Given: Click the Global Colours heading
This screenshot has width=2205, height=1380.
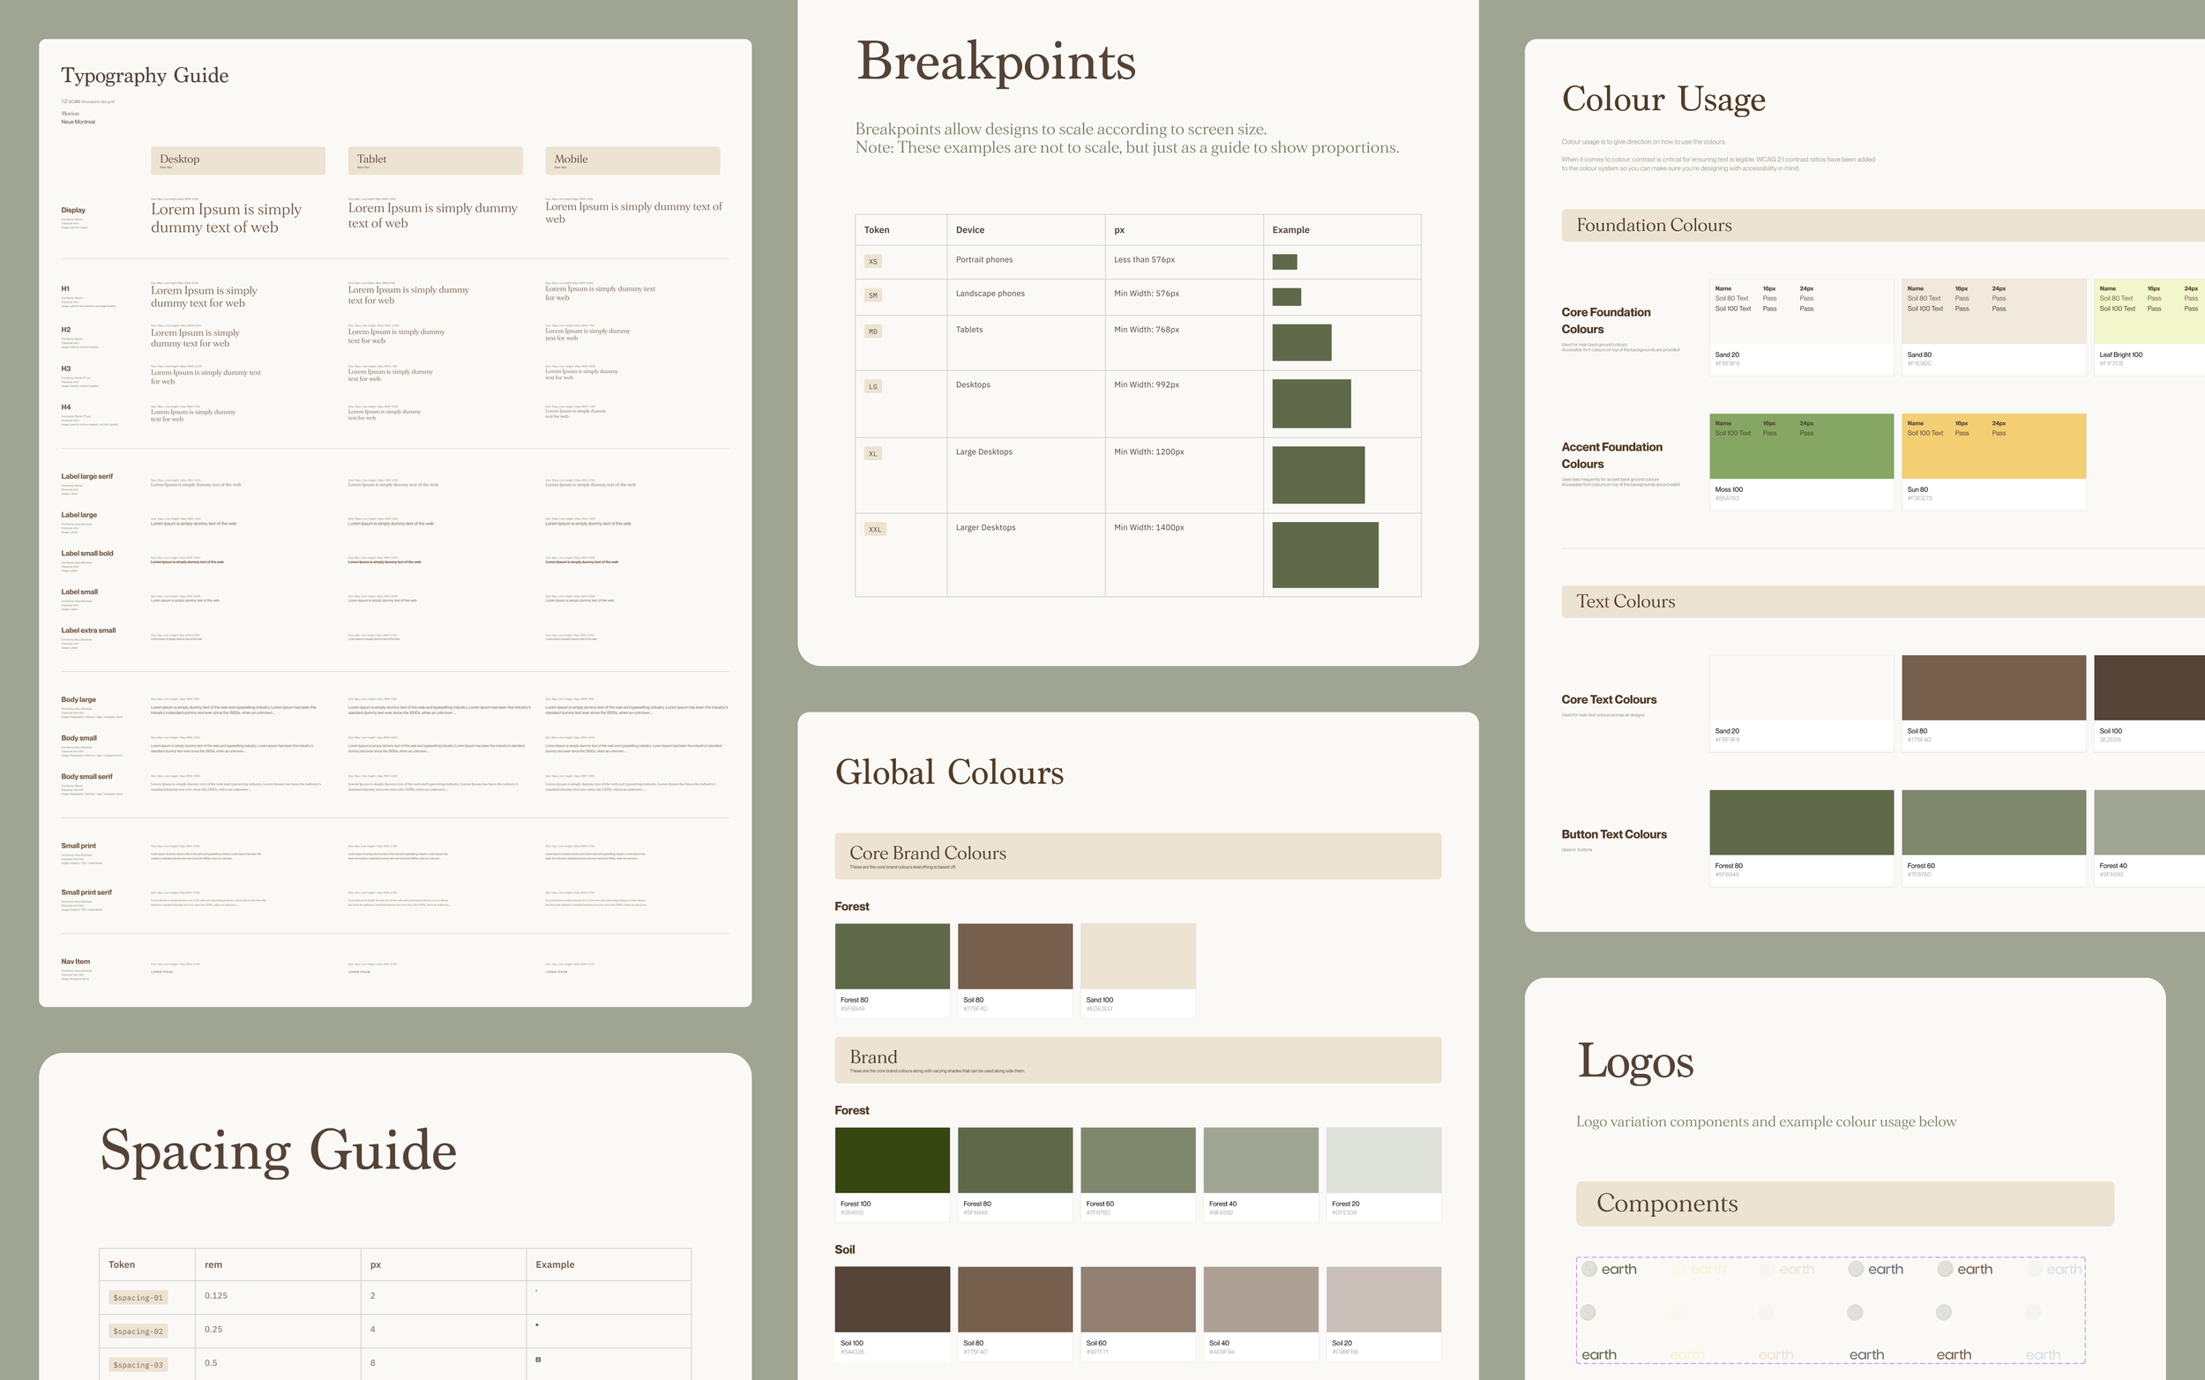Looking at the screenshot, I should (x=949, y=773).
